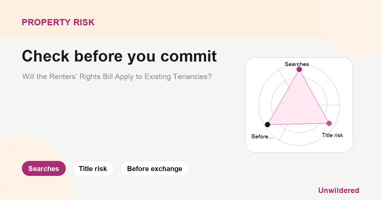Viewport: 381px width, 200px height.
Task: Click the Title risk axis label on chart
Action: (332, 135)
